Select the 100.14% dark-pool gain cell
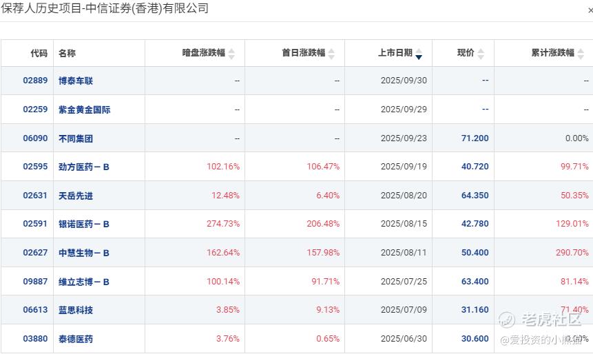This screenshot has height=354, width=593. point(223,282)
